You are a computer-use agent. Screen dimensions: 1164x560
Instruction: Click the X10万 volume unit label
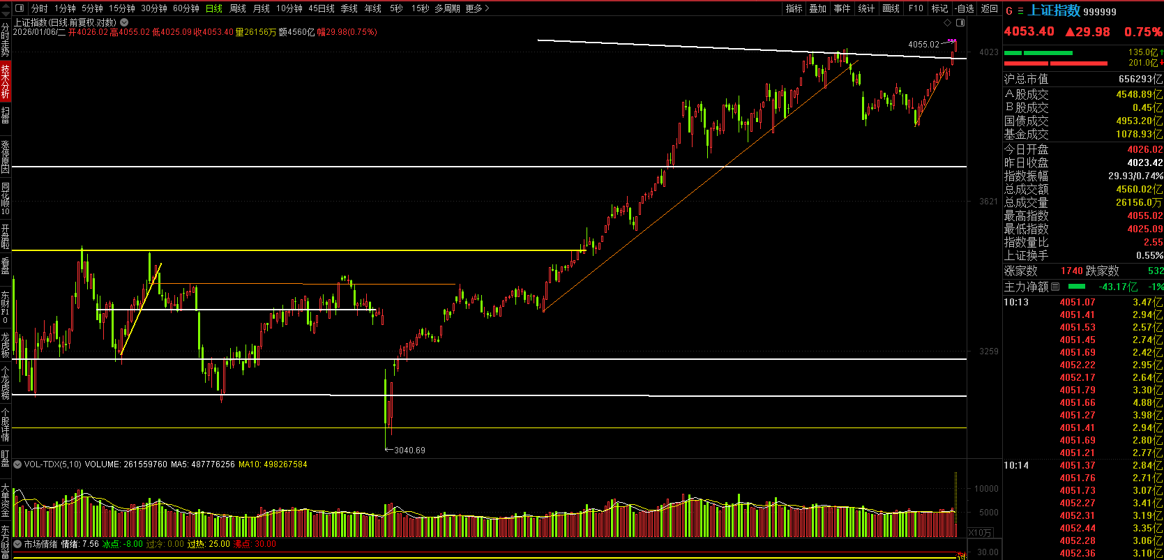(980, 533)
